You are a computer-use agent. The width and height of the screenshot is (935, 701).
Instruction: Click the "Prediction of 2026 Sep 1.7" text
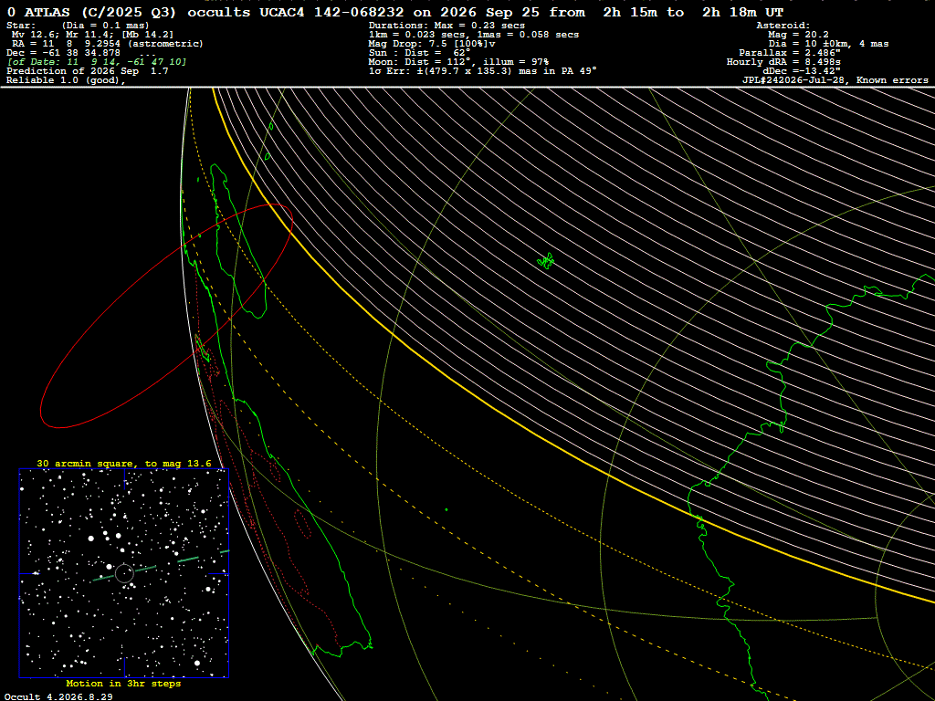point(87,71)
